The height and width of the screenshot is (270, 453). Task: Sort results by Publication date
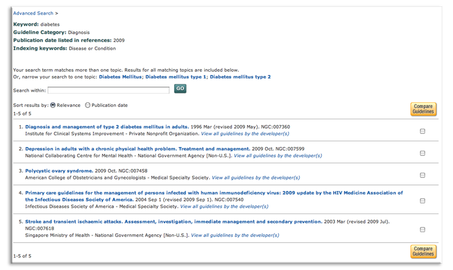pyautogui.click(x=87, y=105)
